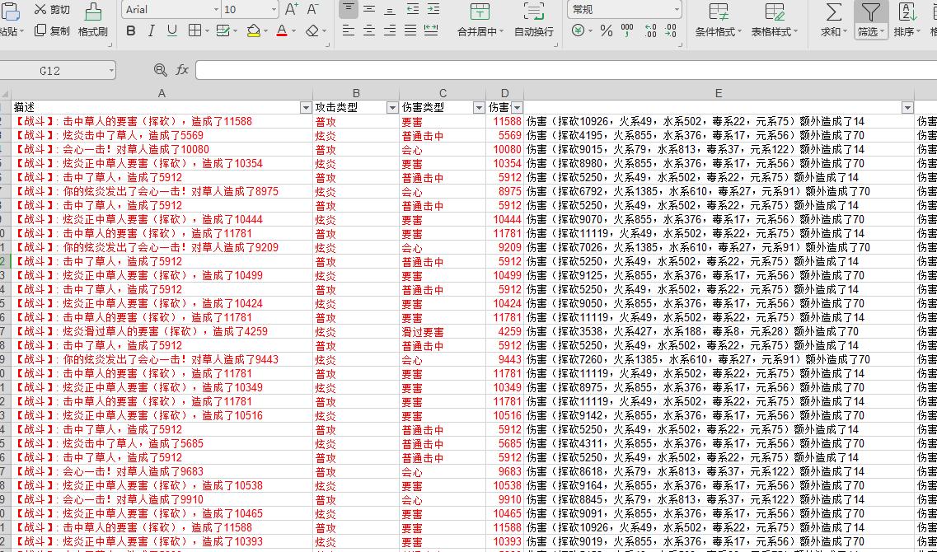The image size is (937, 552).
Task: Expand the font color arrow
Action: (x=294, y=31)
